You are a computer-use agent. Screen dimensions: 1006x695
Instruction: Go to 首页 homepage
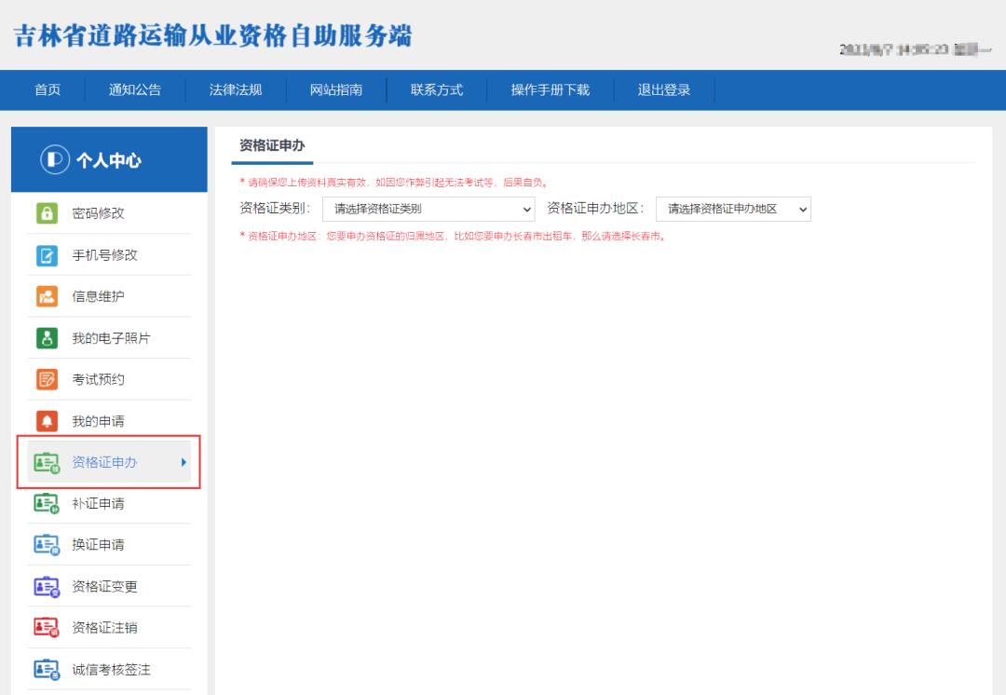47,90
